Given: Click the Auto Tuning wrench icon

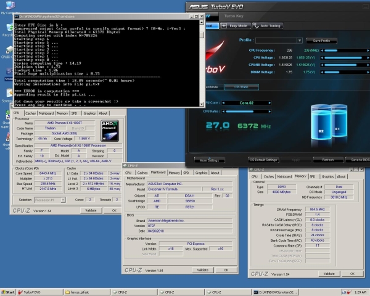Looking at the screenshot, I should (256, 26).
